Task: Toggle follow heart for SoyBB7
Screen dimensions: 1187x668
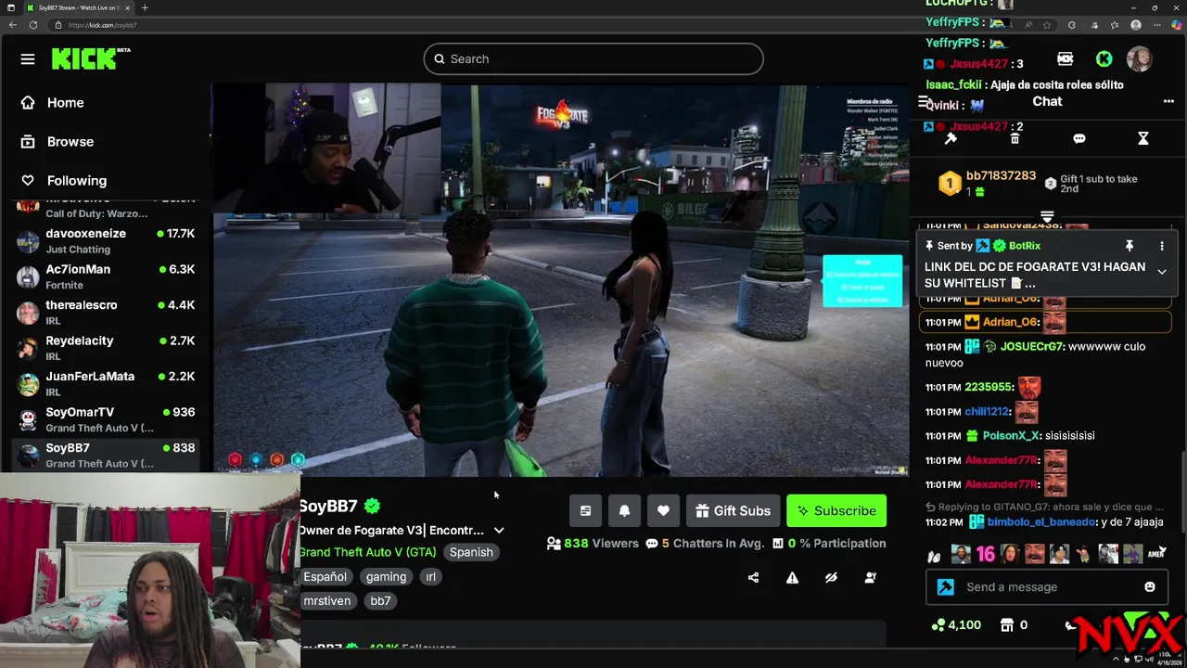Action: [663, 510]
